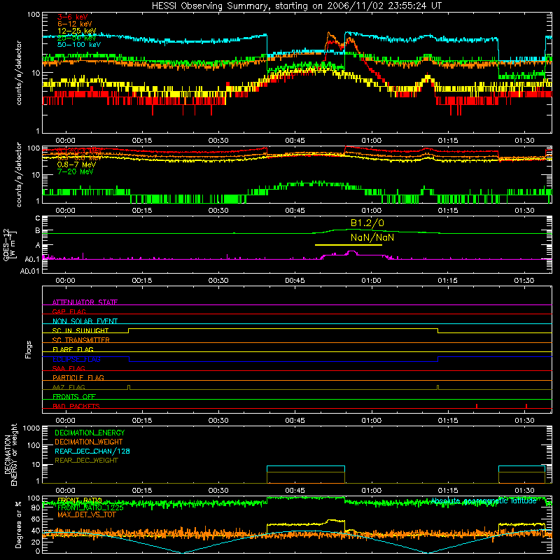Click the FRONT_RATIO_1225 legend label
The width and height of the screenshot is (560, 560).
tap(90, 507)
